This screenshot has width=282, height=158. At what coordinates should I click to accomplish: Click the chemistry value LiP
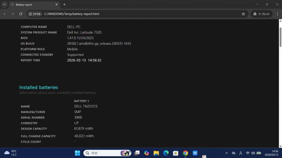tap(76, 123)
